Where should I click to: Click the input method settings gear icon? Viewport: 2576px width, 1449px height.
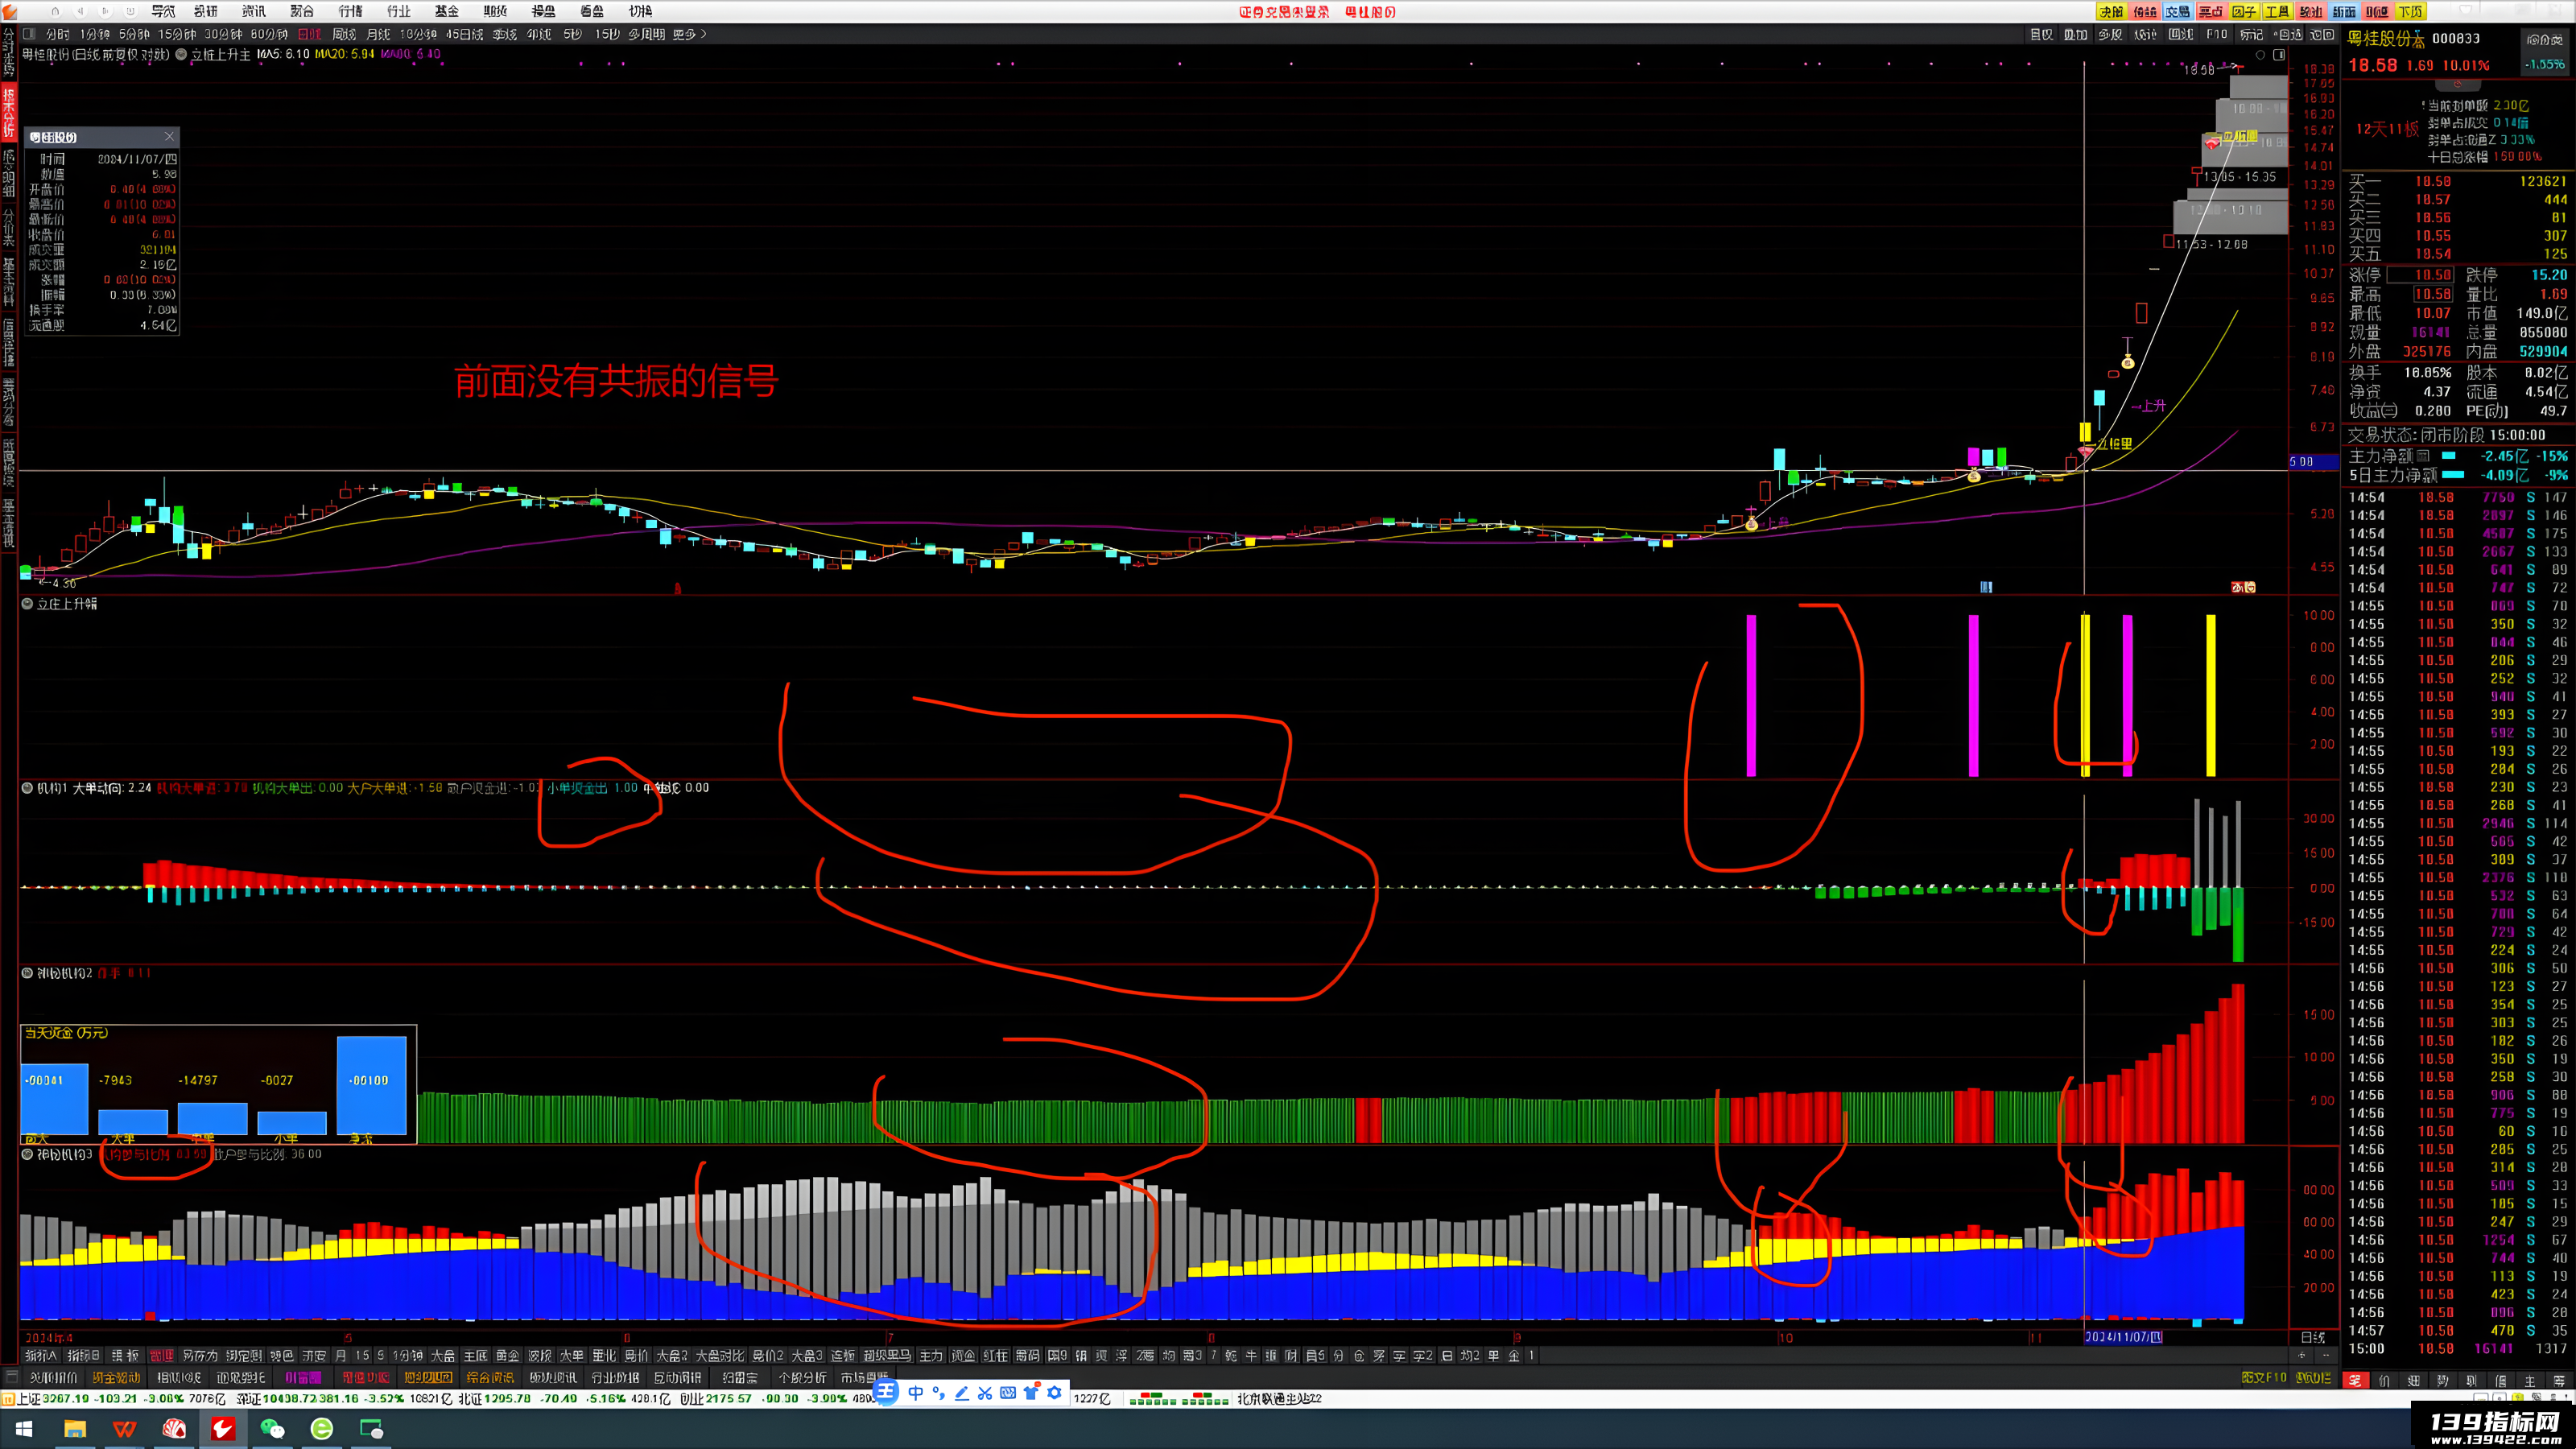pyautogui.click(x=1055, y=1393)
